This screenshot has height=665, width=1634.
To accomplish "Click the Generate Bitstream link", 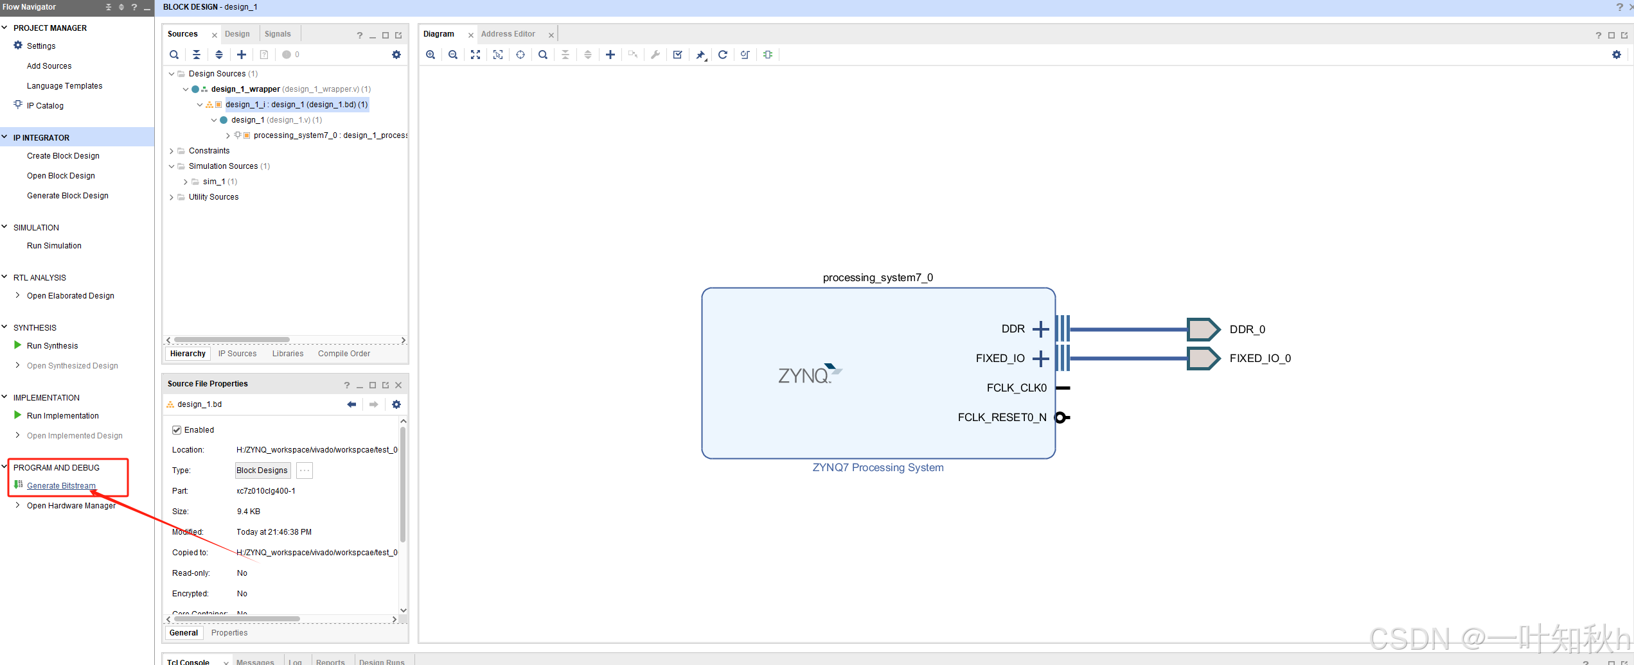I will [61, 486].
